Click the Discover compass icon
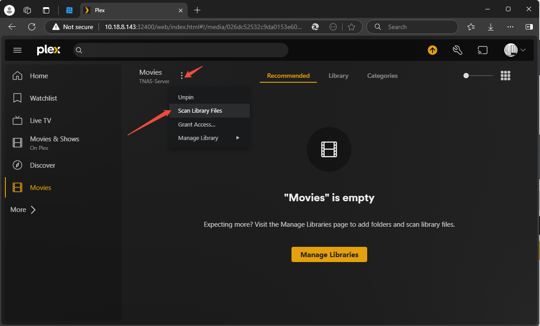This screenshot has width=540, height=326. coord(17,165)
